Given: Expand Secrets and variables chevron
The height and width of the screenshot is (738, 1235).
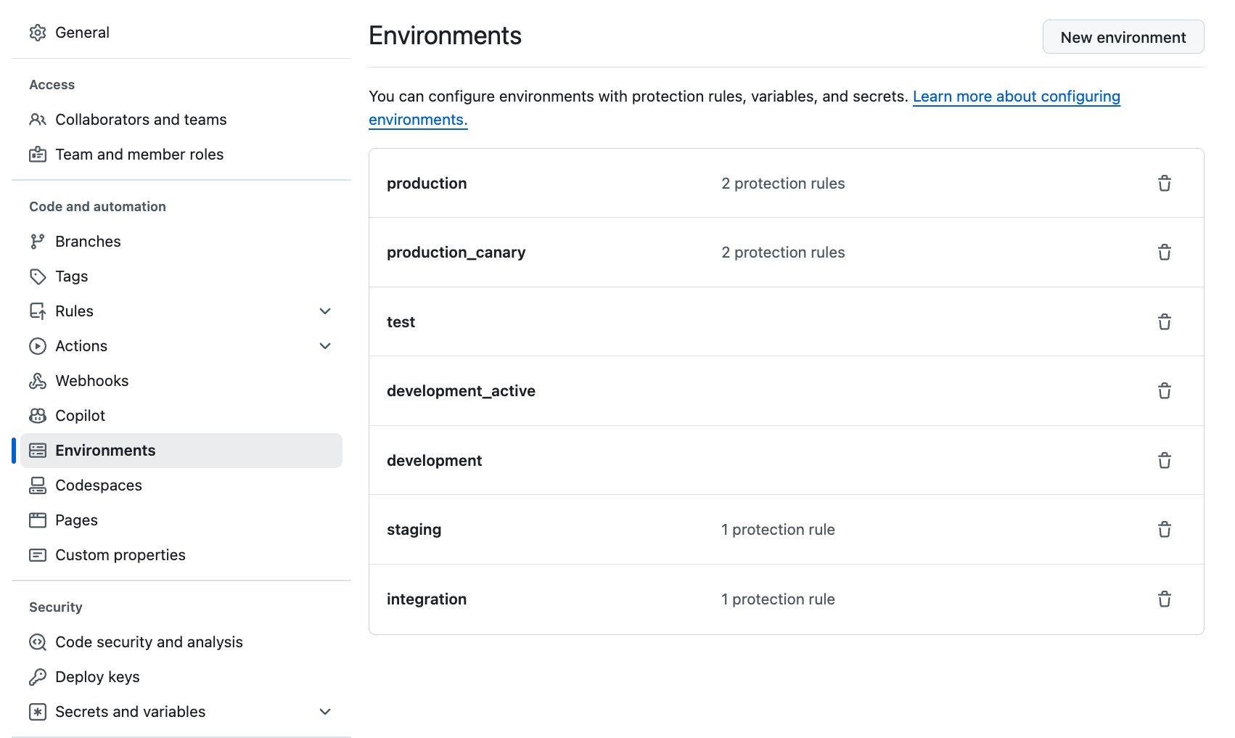Looking at the screenshot, I should tap(325, 712).
